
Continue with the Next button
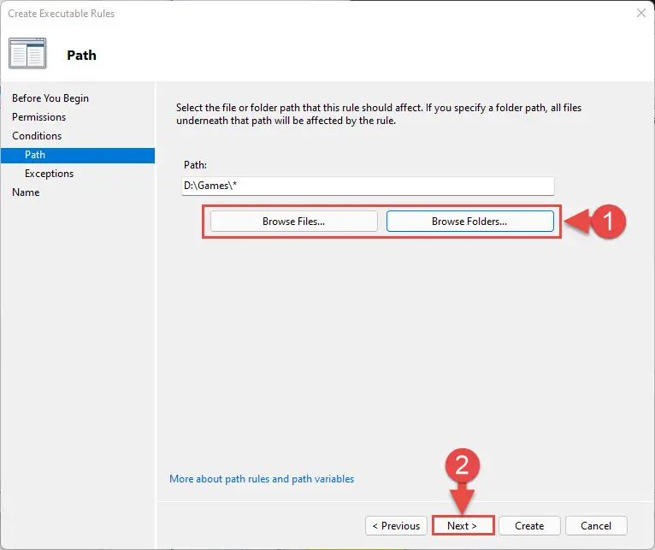tap(463, 526)
